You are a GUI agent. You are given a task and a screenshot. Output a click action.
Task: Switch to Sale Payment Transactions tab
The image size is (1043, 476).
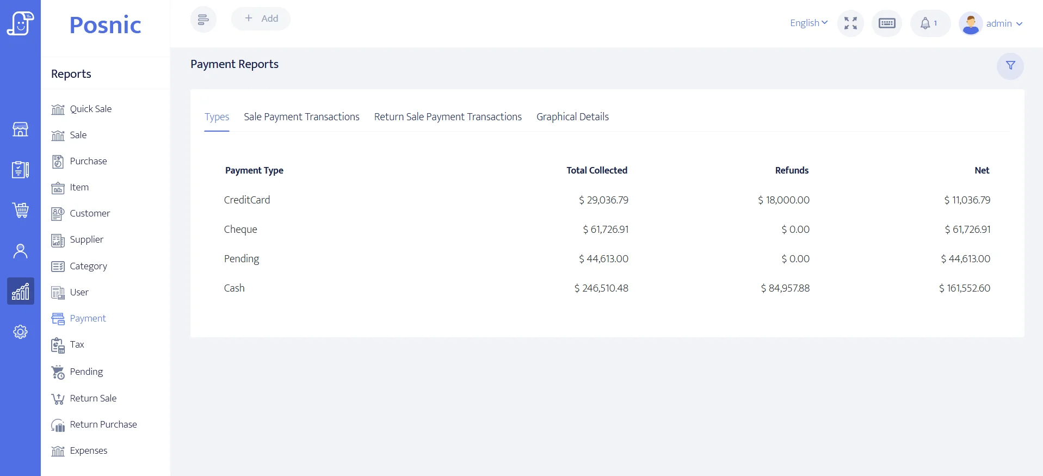301,117
